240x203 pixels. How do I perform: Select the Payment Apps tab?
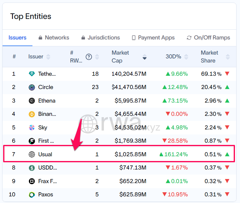pyautogui.click(x=153, y=38)
